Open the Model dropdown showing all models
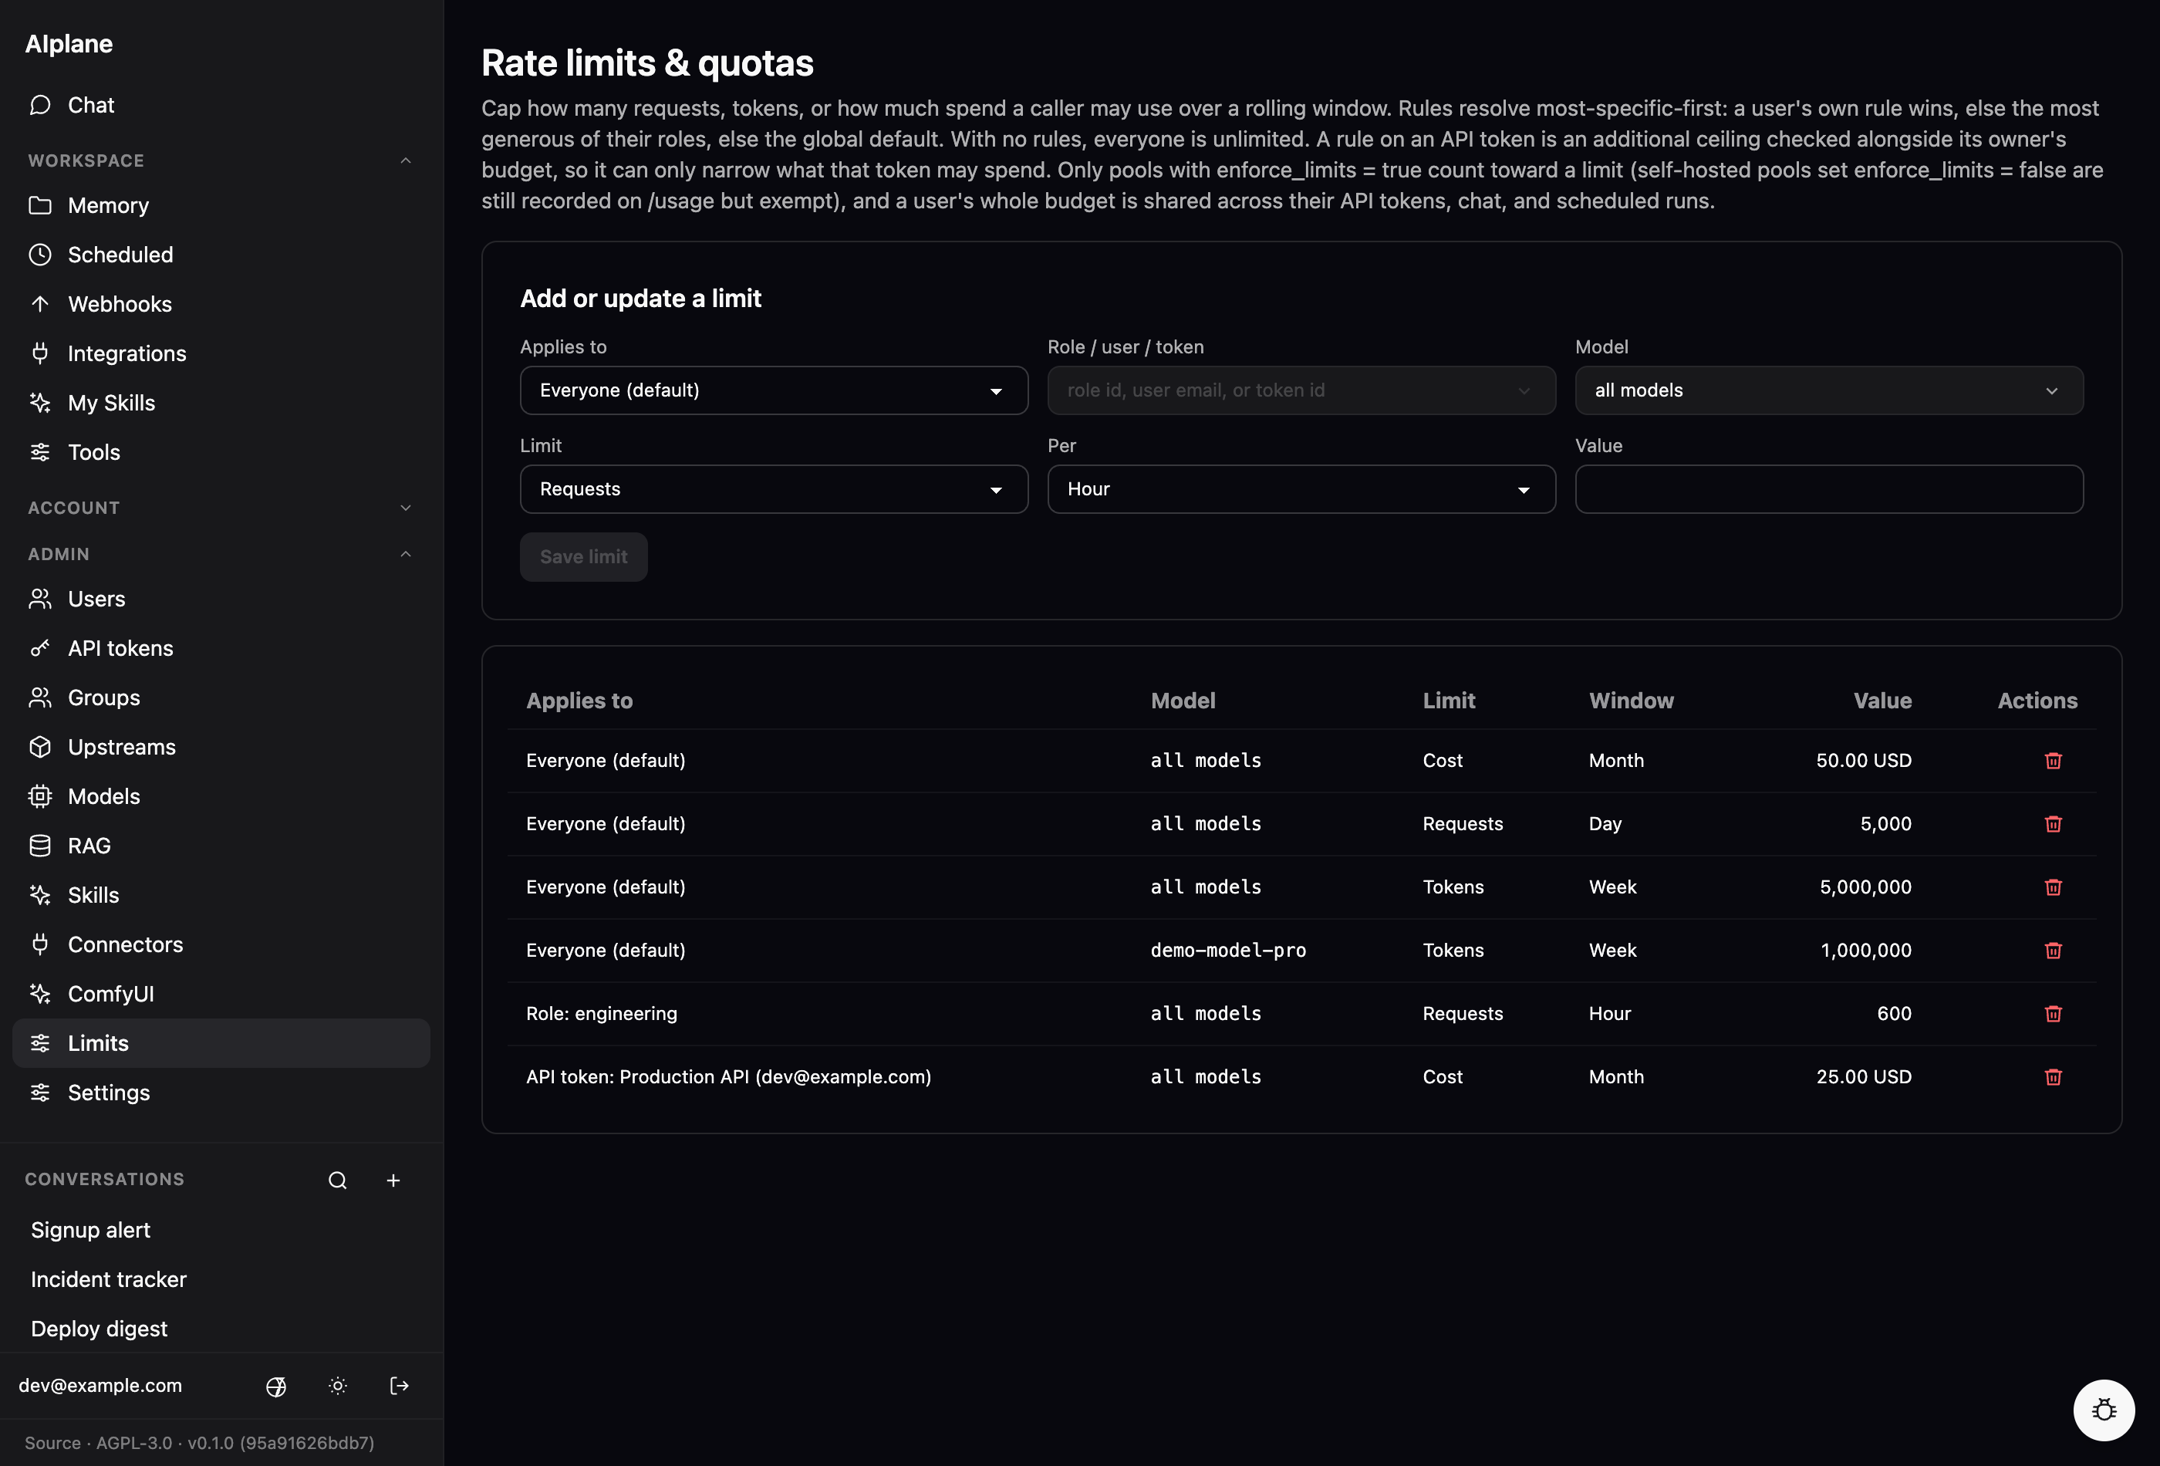 tap(1828, 390)
